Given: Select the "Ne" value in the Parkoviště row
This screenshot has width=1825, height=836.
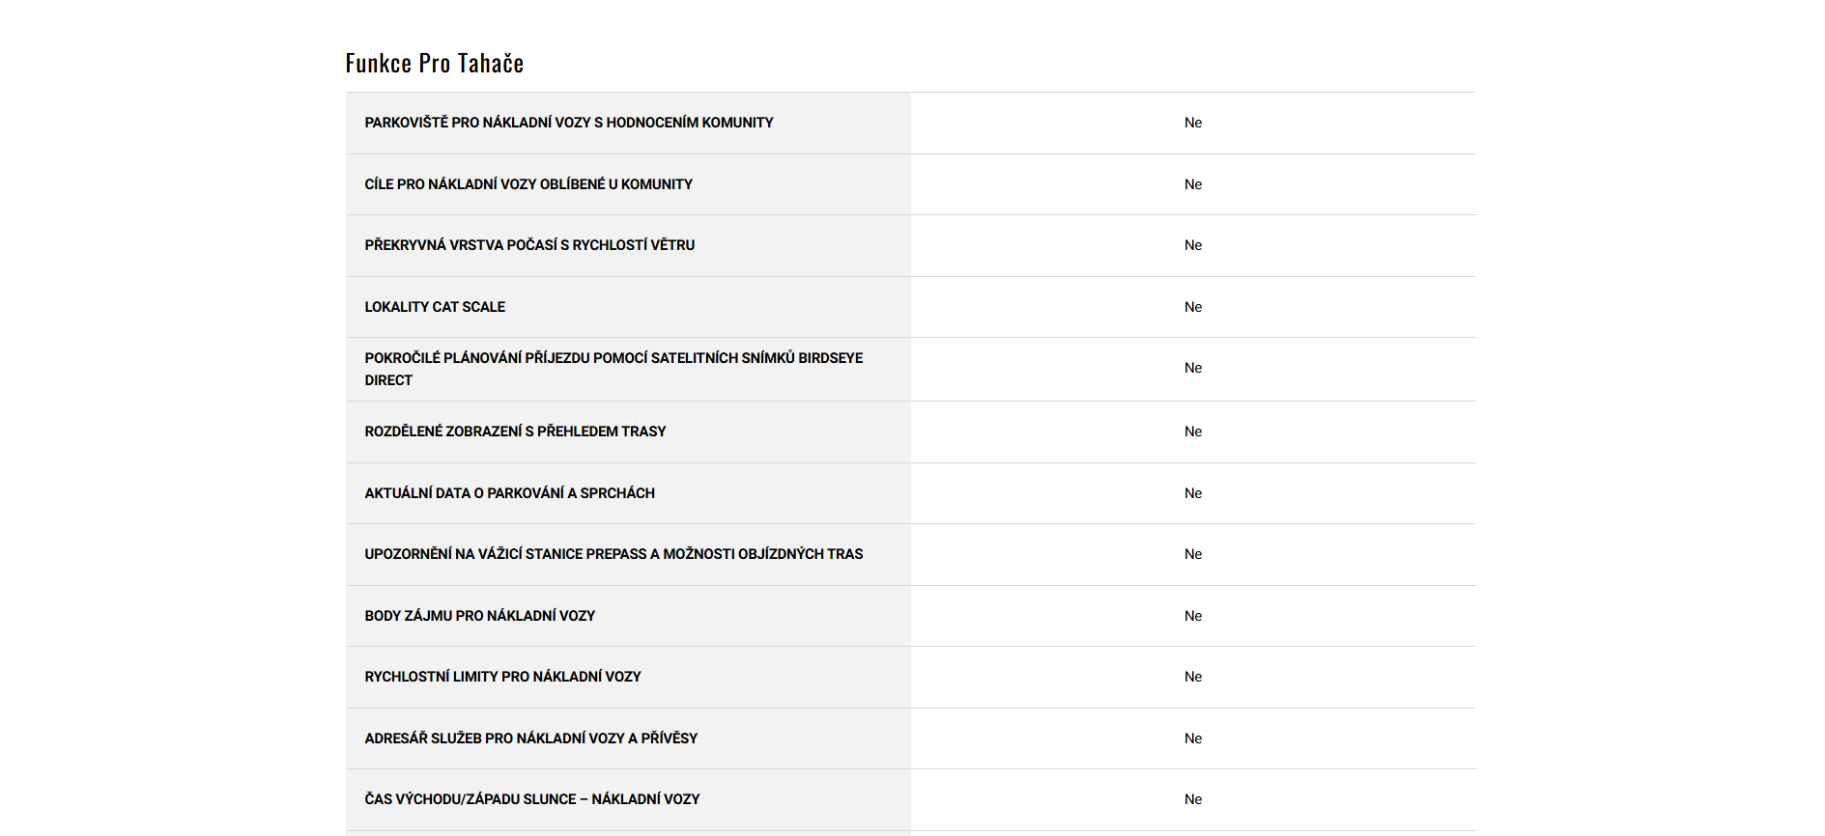Looking at the screenshot, I should 1193,123.
